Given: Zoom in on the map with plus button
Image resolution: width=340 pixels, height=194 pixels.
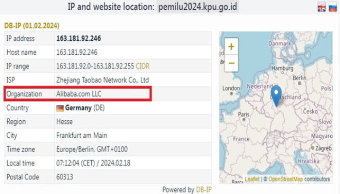Looking at the screenshot, I should click(231, 47).
